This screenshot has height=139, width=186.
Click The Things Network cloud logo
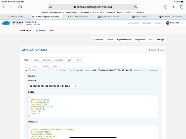coord(6,23)
